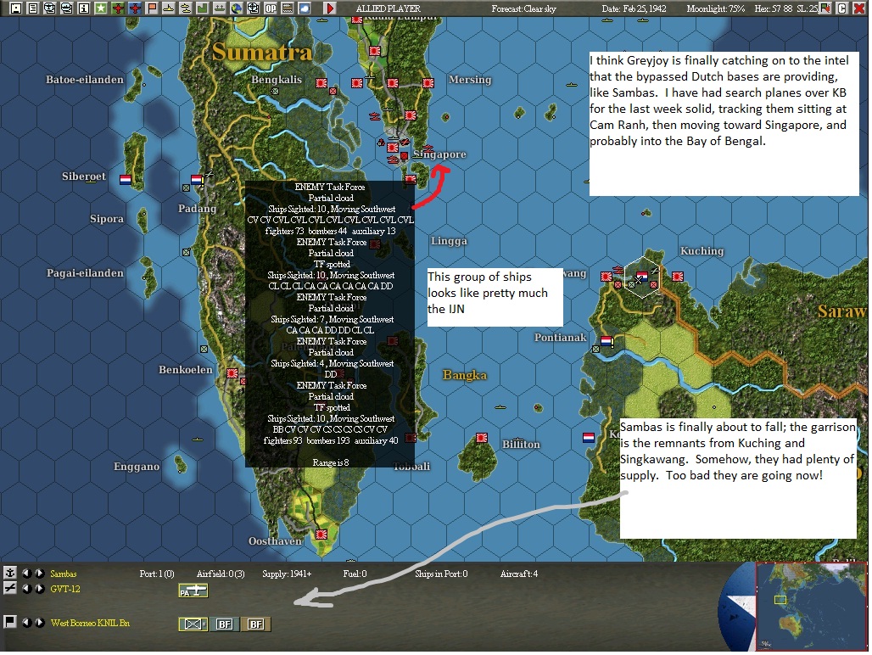Click the red end-turn play arrow
The height and width of the screenshot is (655, 872).
click(x=330, y=8)
